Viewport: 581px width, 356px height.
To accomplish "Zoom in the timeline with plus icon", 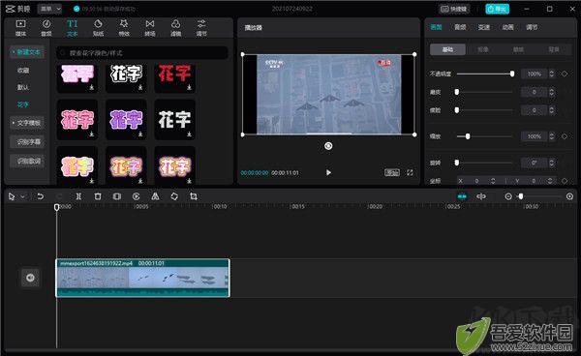I will tap(570, 197).
